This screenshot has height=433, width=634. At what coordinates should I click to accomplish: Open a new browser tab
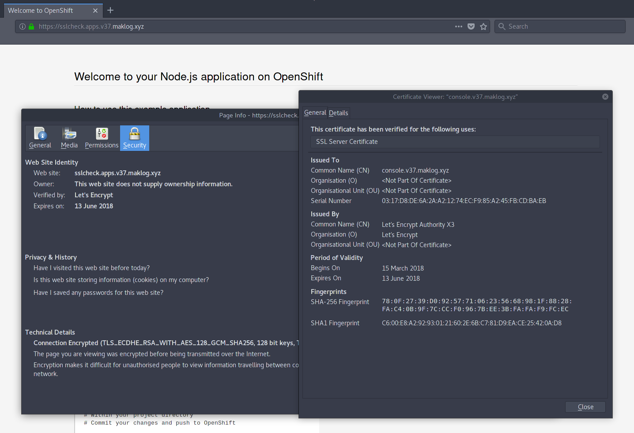pyautogui.click(x=110, y=10)
